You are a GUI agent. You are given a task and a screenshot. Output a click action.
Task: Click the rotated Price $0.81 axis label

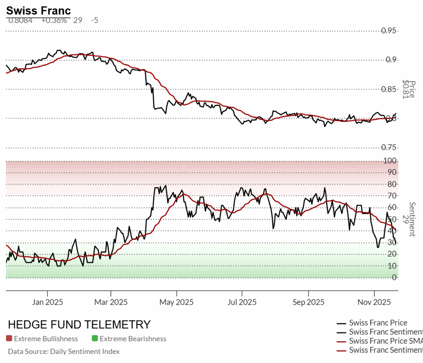(x=409, y=89)
